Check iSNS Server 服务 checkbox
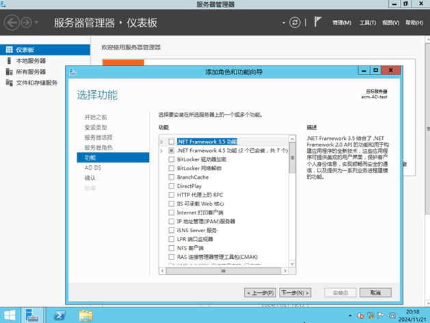 [172, 230]
